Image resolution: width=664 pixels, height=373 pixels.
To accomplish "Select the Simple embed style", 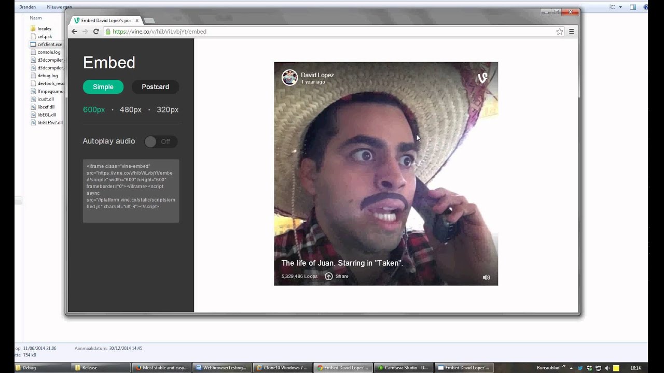I will (103, 87).
